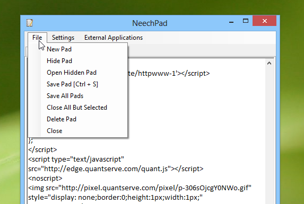Click the NeechPad title bar text
This screenshot has height=204, width=304.
150,23
